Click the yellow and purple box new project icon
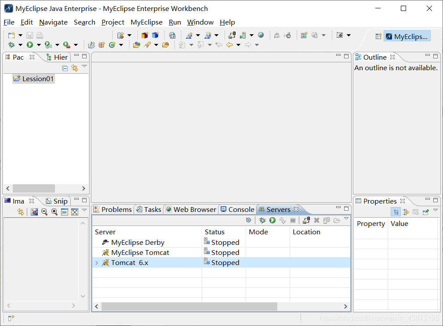Screen dimensions: 443x326 [145, 35]
